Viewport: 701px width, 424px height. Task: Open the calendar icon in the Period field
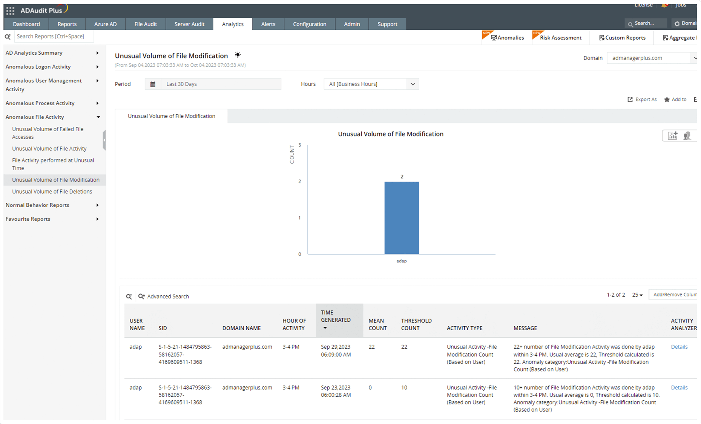[153, 84]
